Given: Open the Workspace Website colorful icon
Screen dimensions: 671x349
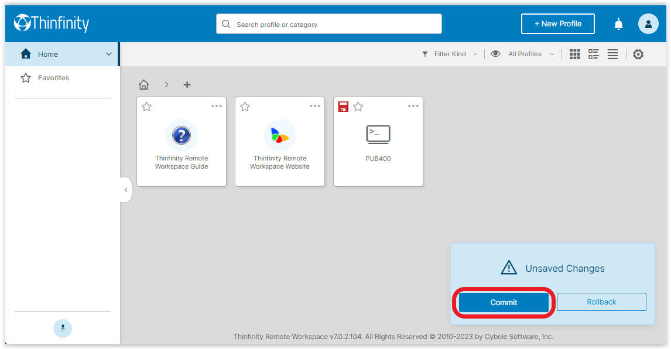Looking at the screenshot, I should pyautogui.click(x=280, y=135).
